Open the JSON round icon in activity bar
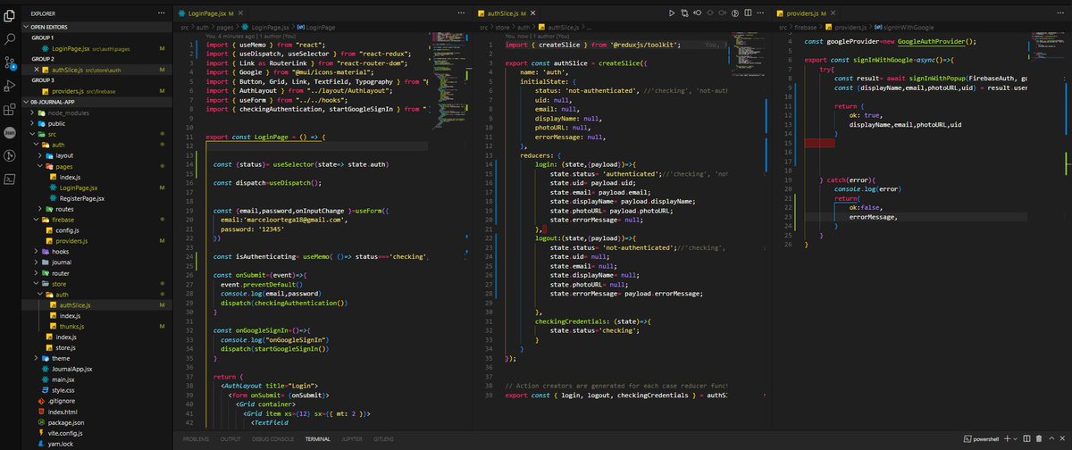1072x450 pixels. coord(10,132)
